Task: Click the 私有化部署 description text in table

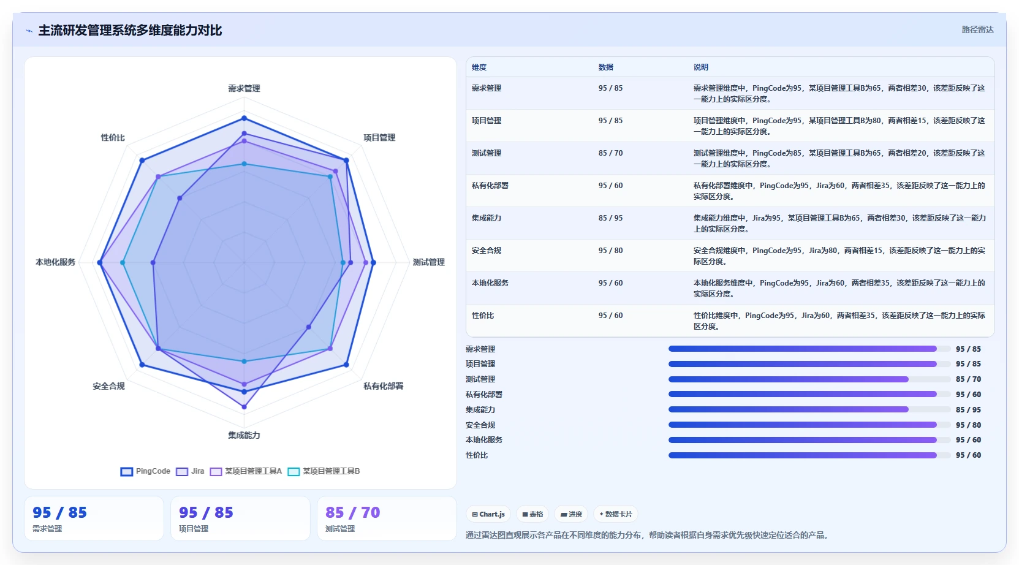Action: pyautogui.click(x=839, y=191)
